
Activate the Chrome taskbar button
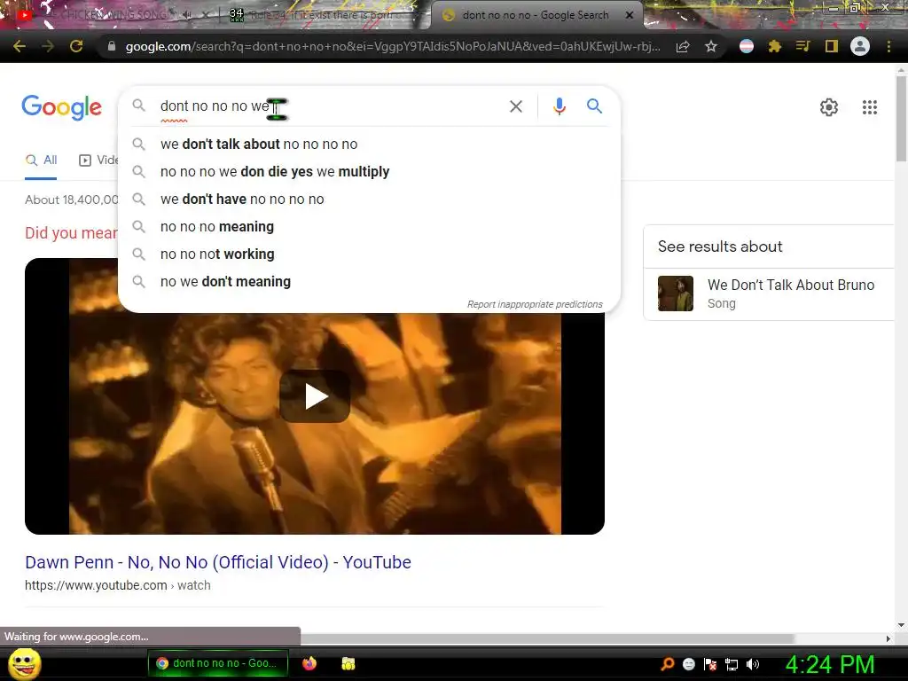point(218,663)
